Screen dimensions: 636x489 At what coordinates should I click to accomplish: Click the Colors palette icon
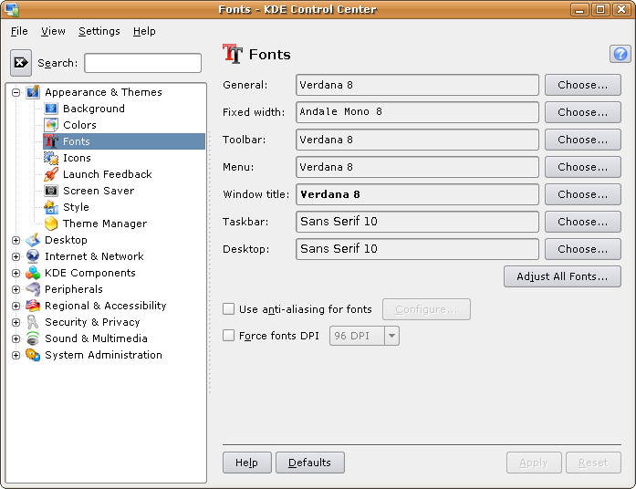[x=51, y=125]
